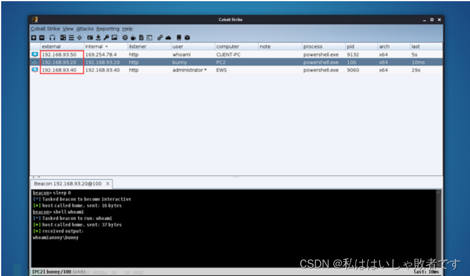Open credentials browser icon in toolbar

tap(90, 38)
